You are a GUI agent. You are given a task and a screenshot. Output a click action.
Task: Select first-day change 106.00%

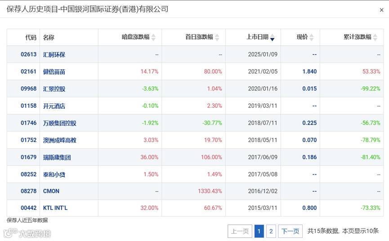point(211,157)
